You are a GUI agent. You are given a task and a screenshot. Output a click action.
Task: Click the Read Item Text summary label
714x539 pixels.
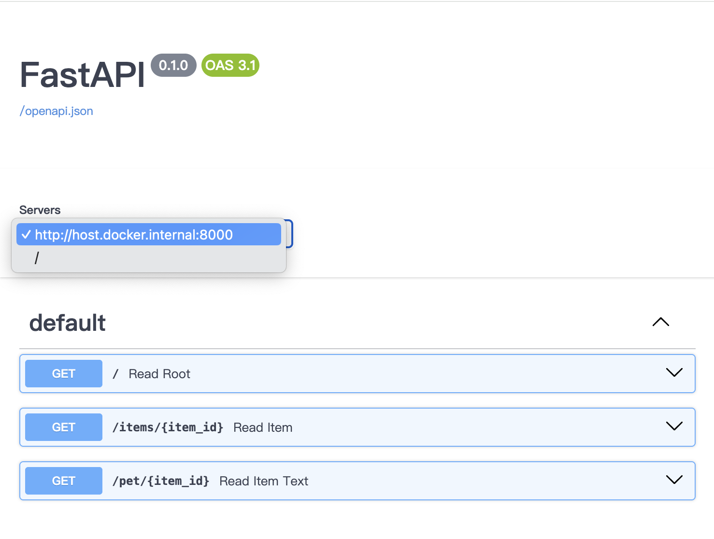pyautogui.click(x=264, y=481)
